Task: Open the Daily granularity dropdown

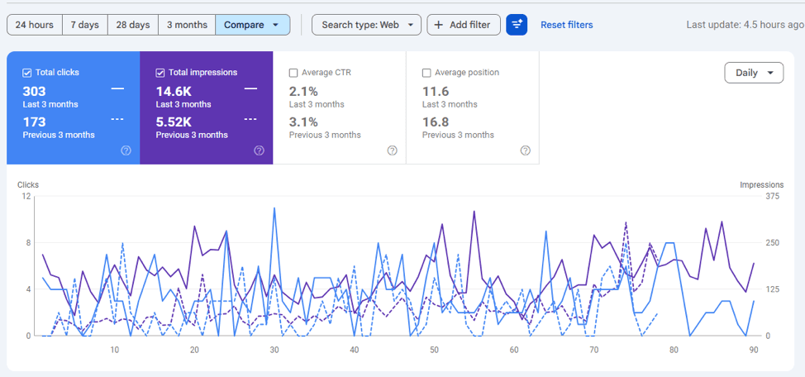Action: pos(754,73)
